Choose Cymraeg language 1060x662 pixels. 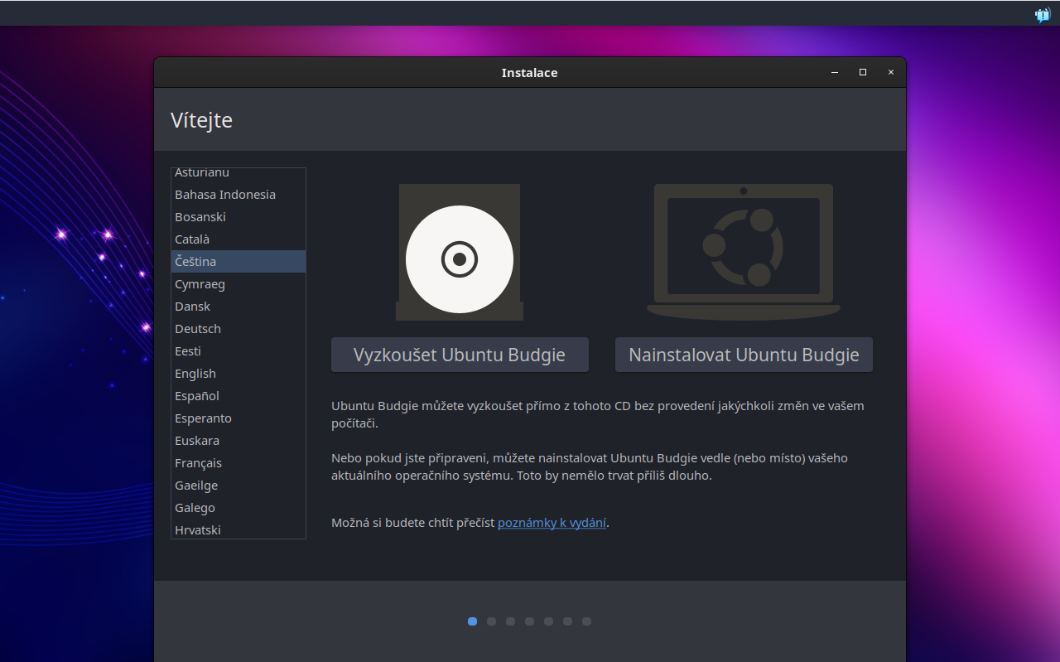(x=238, y=284)
